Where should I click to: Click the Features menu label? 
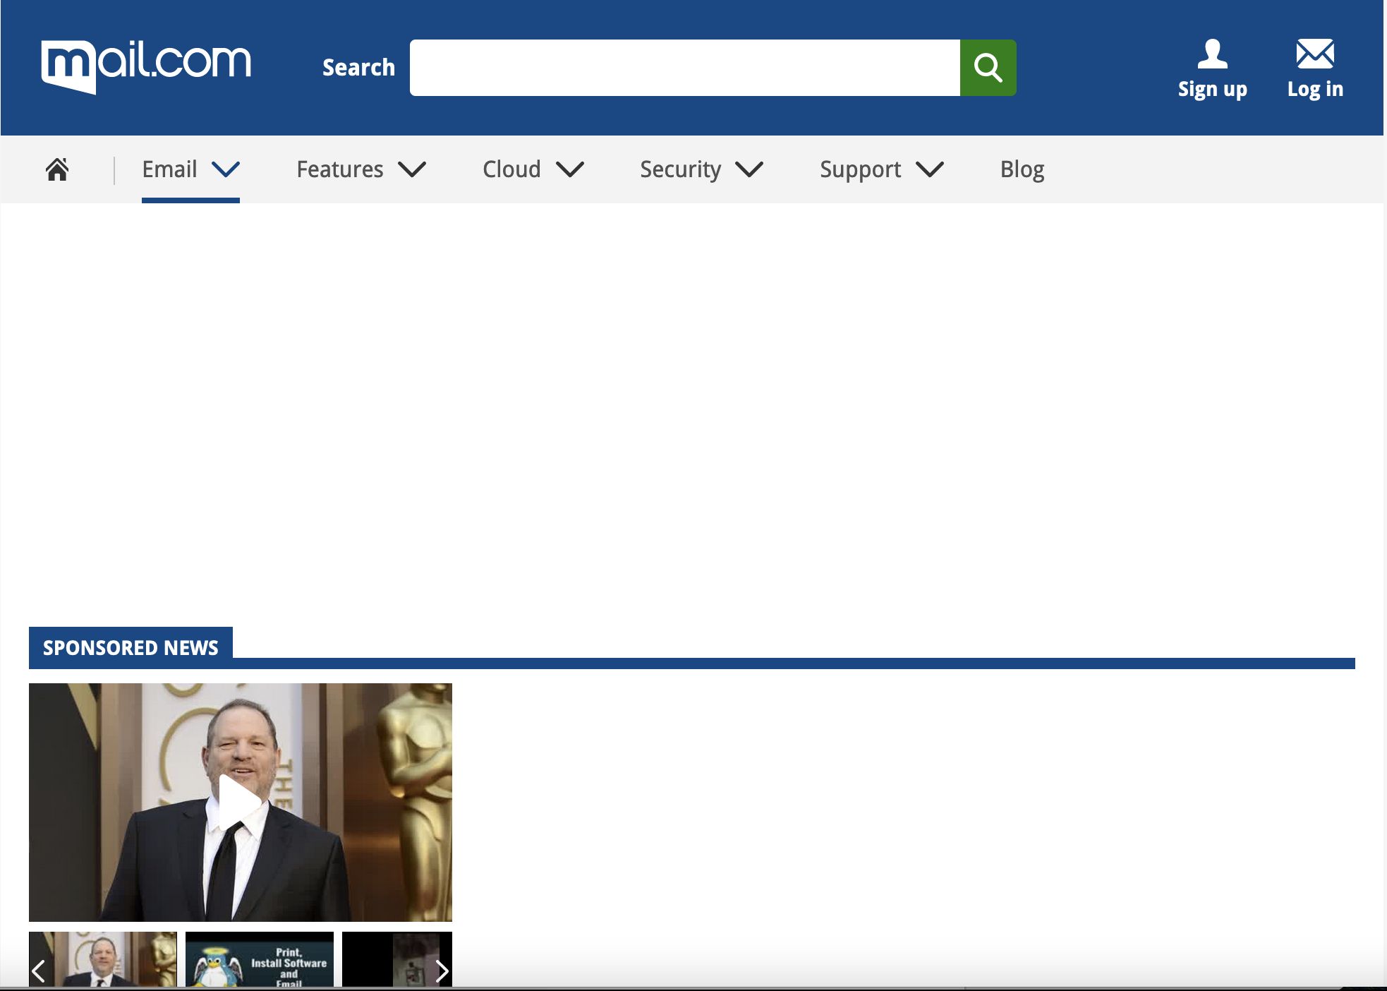click(339, 169)
